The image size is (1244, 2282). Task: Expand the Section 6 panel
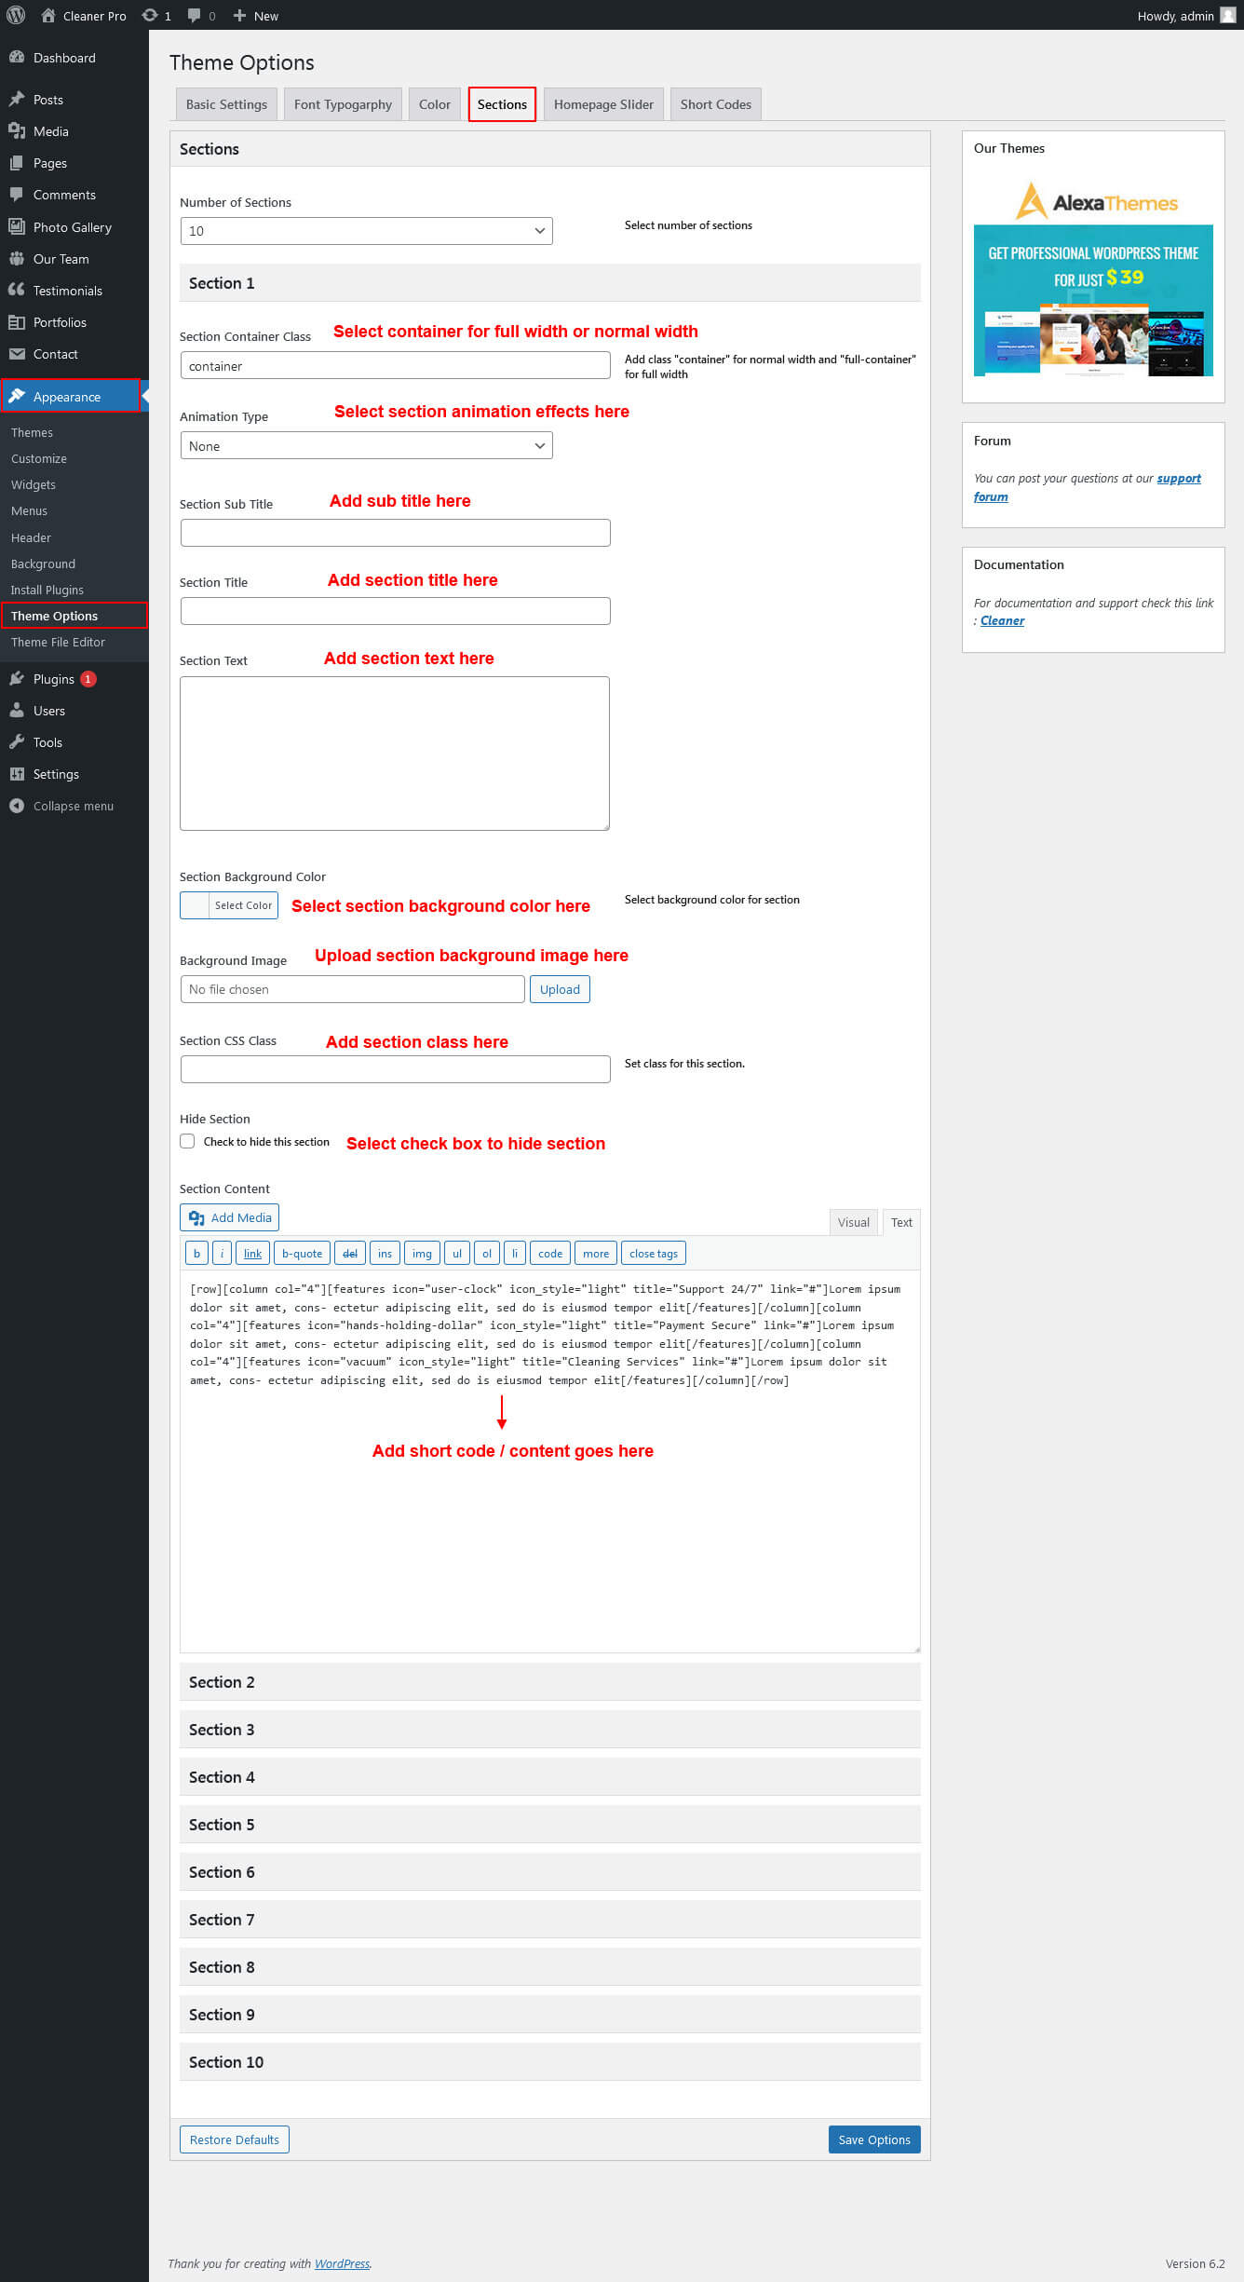(549, 1871)
